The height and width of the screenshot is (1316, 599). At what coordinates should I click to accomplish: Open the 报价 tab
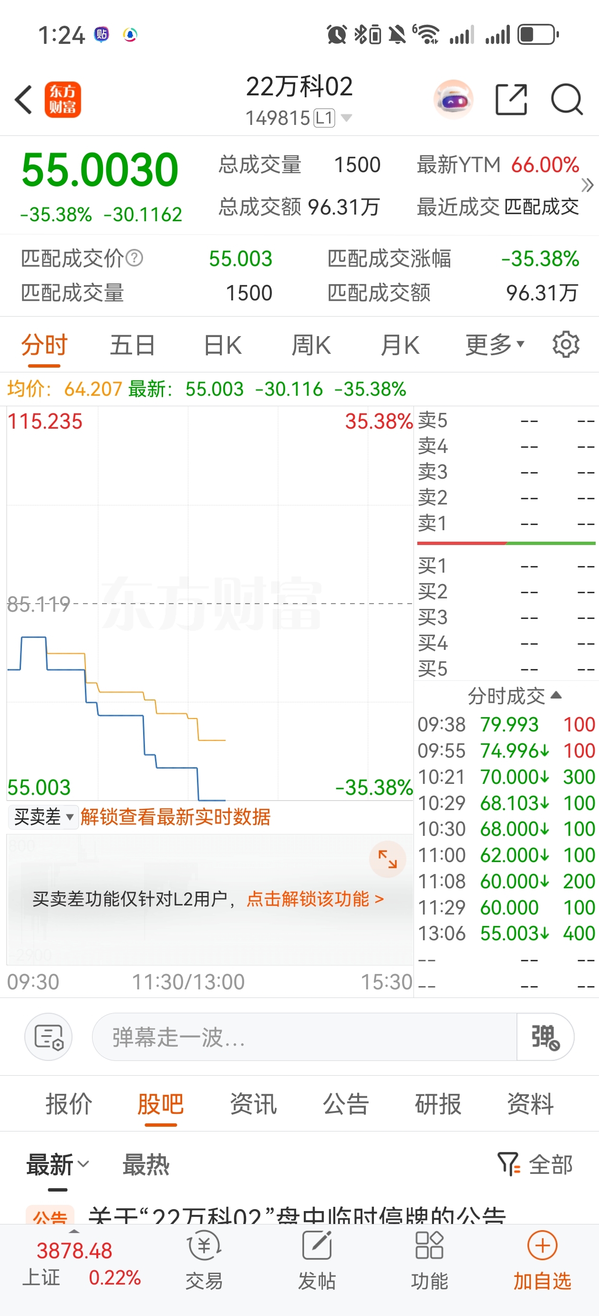coord(69,1103)
